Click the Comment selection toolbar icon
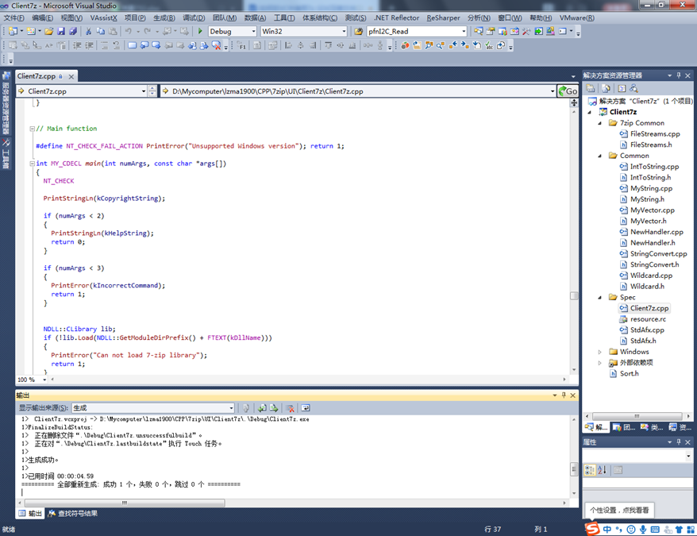The image size is (697, 536). click(104, 45)
